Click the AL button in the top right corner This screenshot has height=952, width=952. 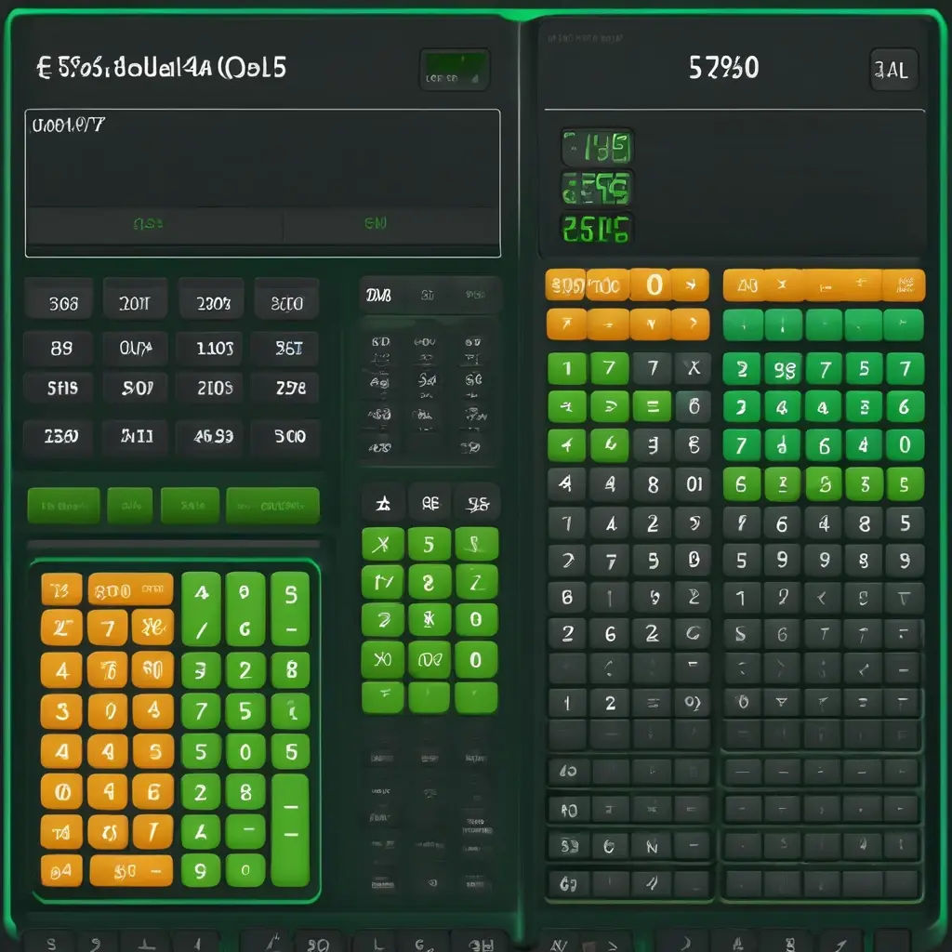892,69
